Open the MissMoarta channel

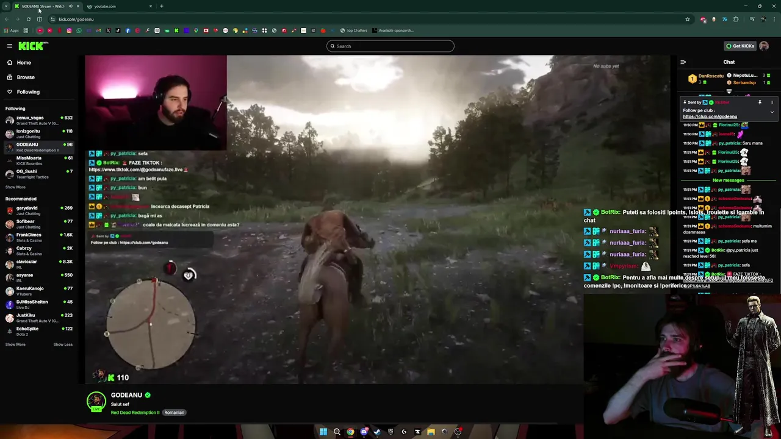pos(39,160)
